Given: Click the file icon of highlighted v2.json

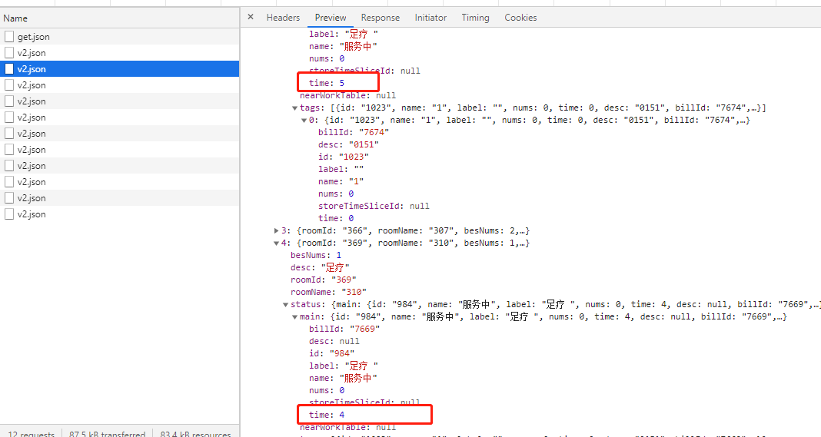Looking at the screenshot, I should [x=9, y=69].
